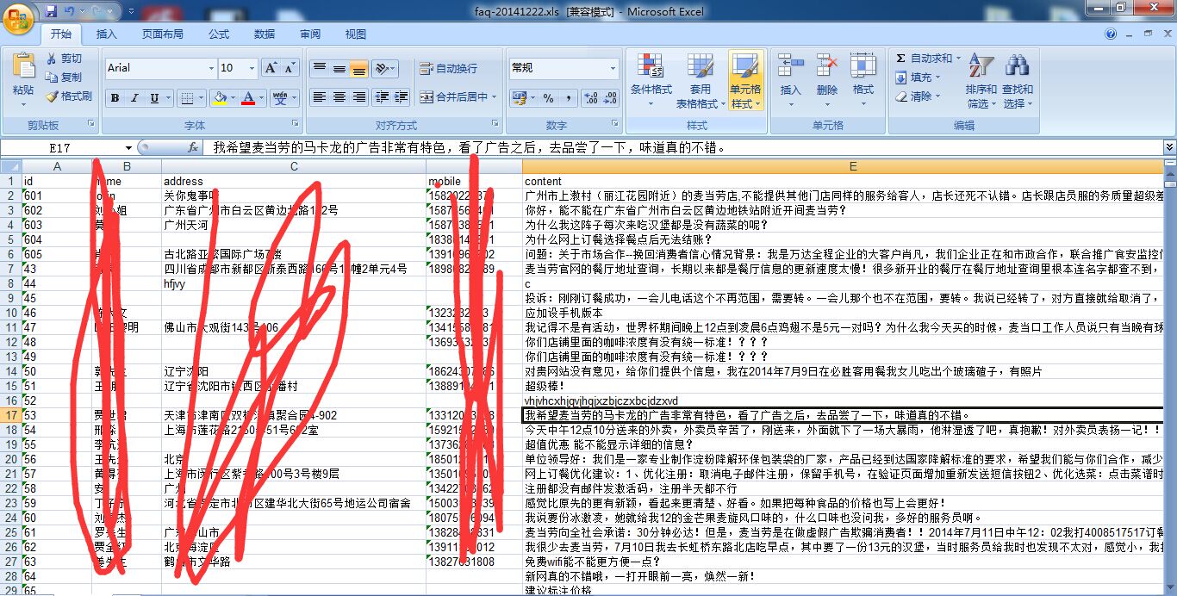1177x596 pixels.
Task: Switch to the 页面布局 (Page Layout) tab
Action: pos(163,34)
